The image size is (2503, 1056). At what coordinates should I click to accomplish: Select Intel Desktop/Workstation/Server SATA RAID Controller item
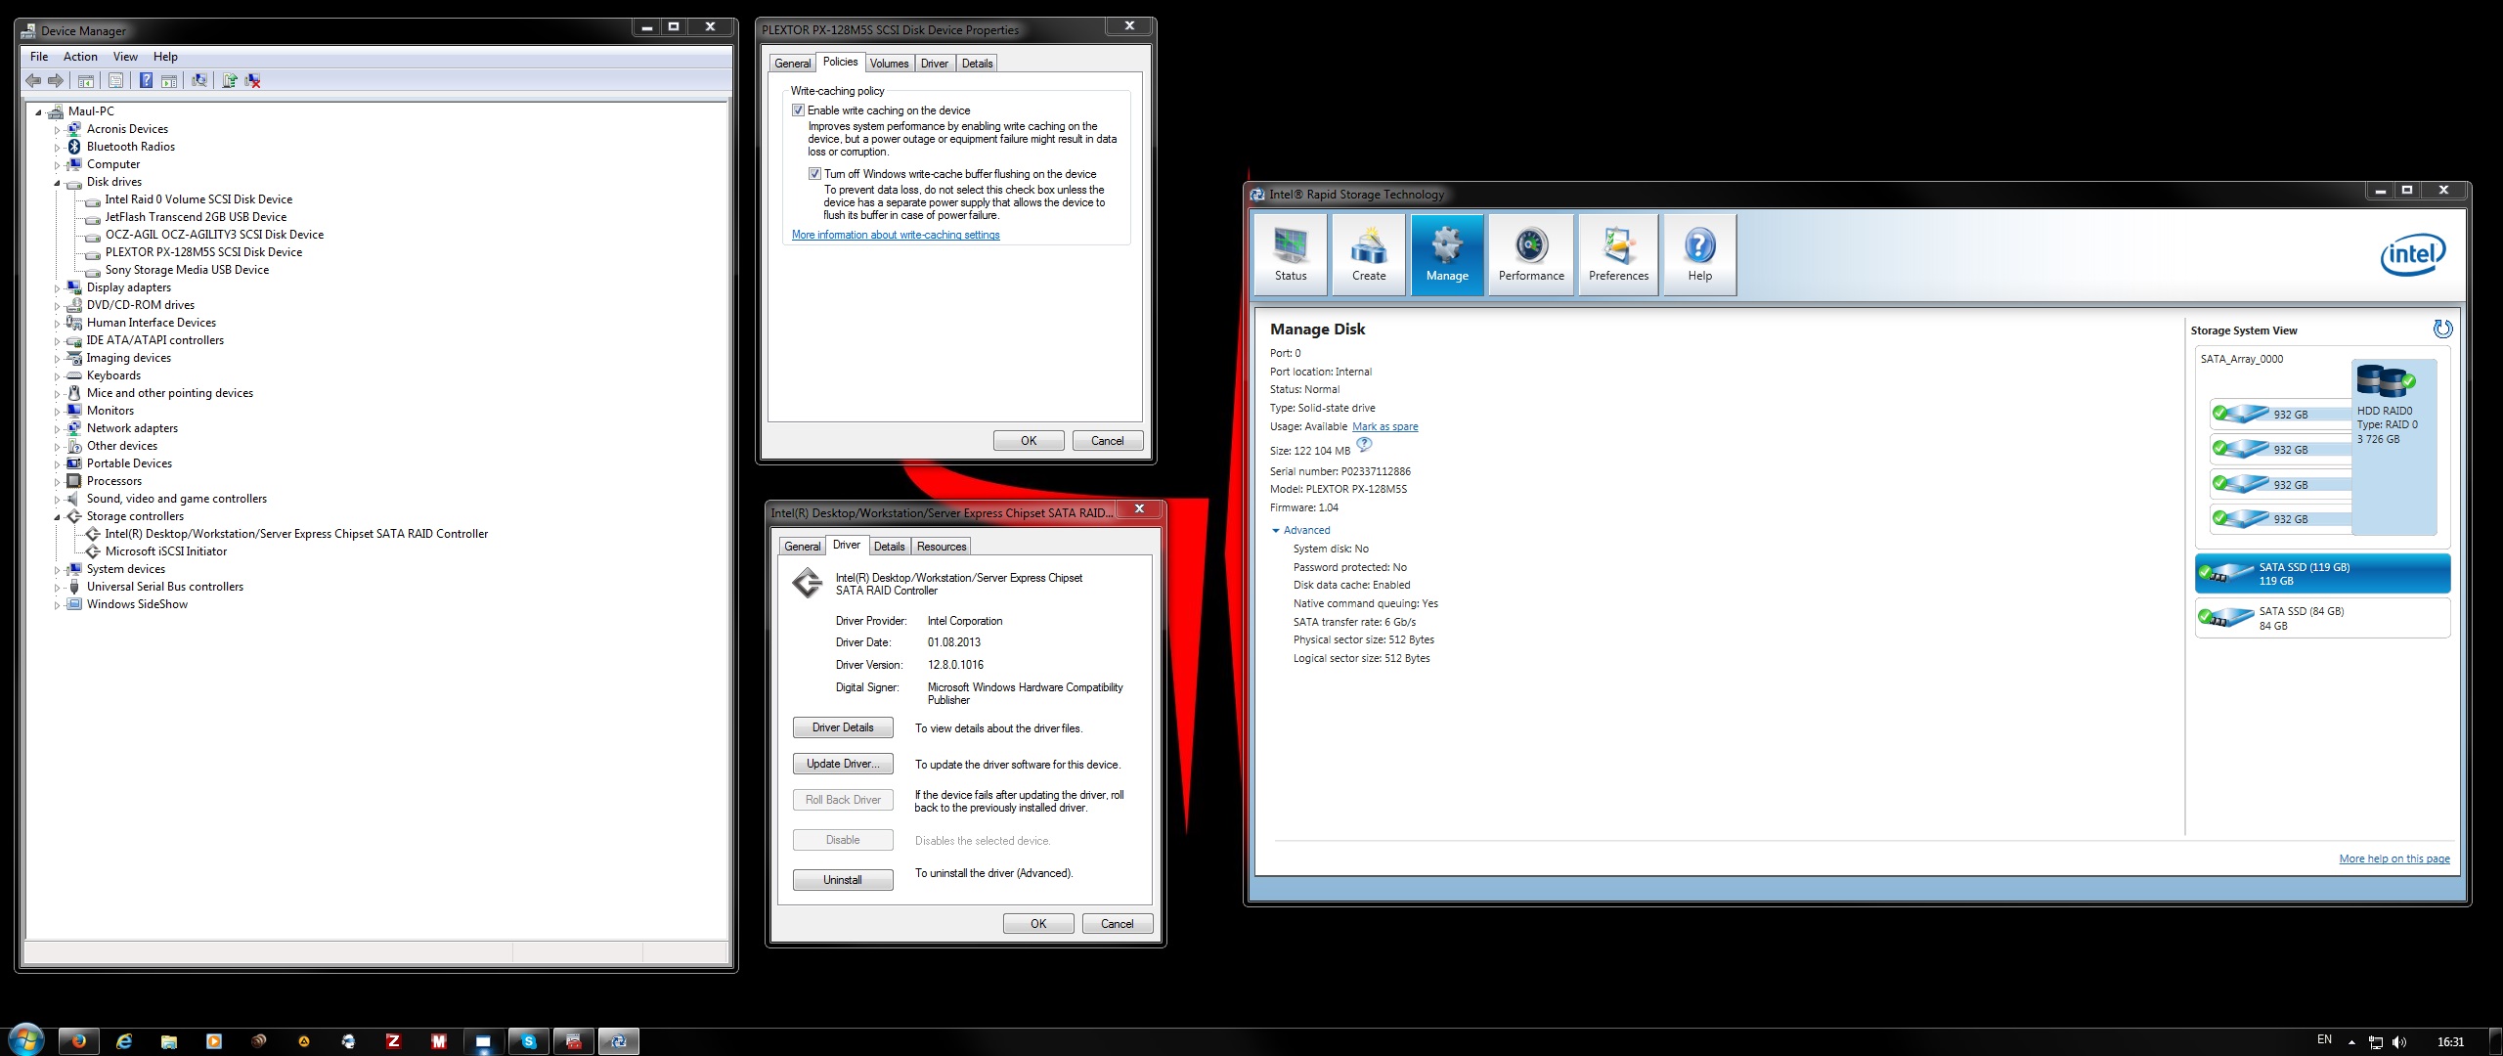296,534
